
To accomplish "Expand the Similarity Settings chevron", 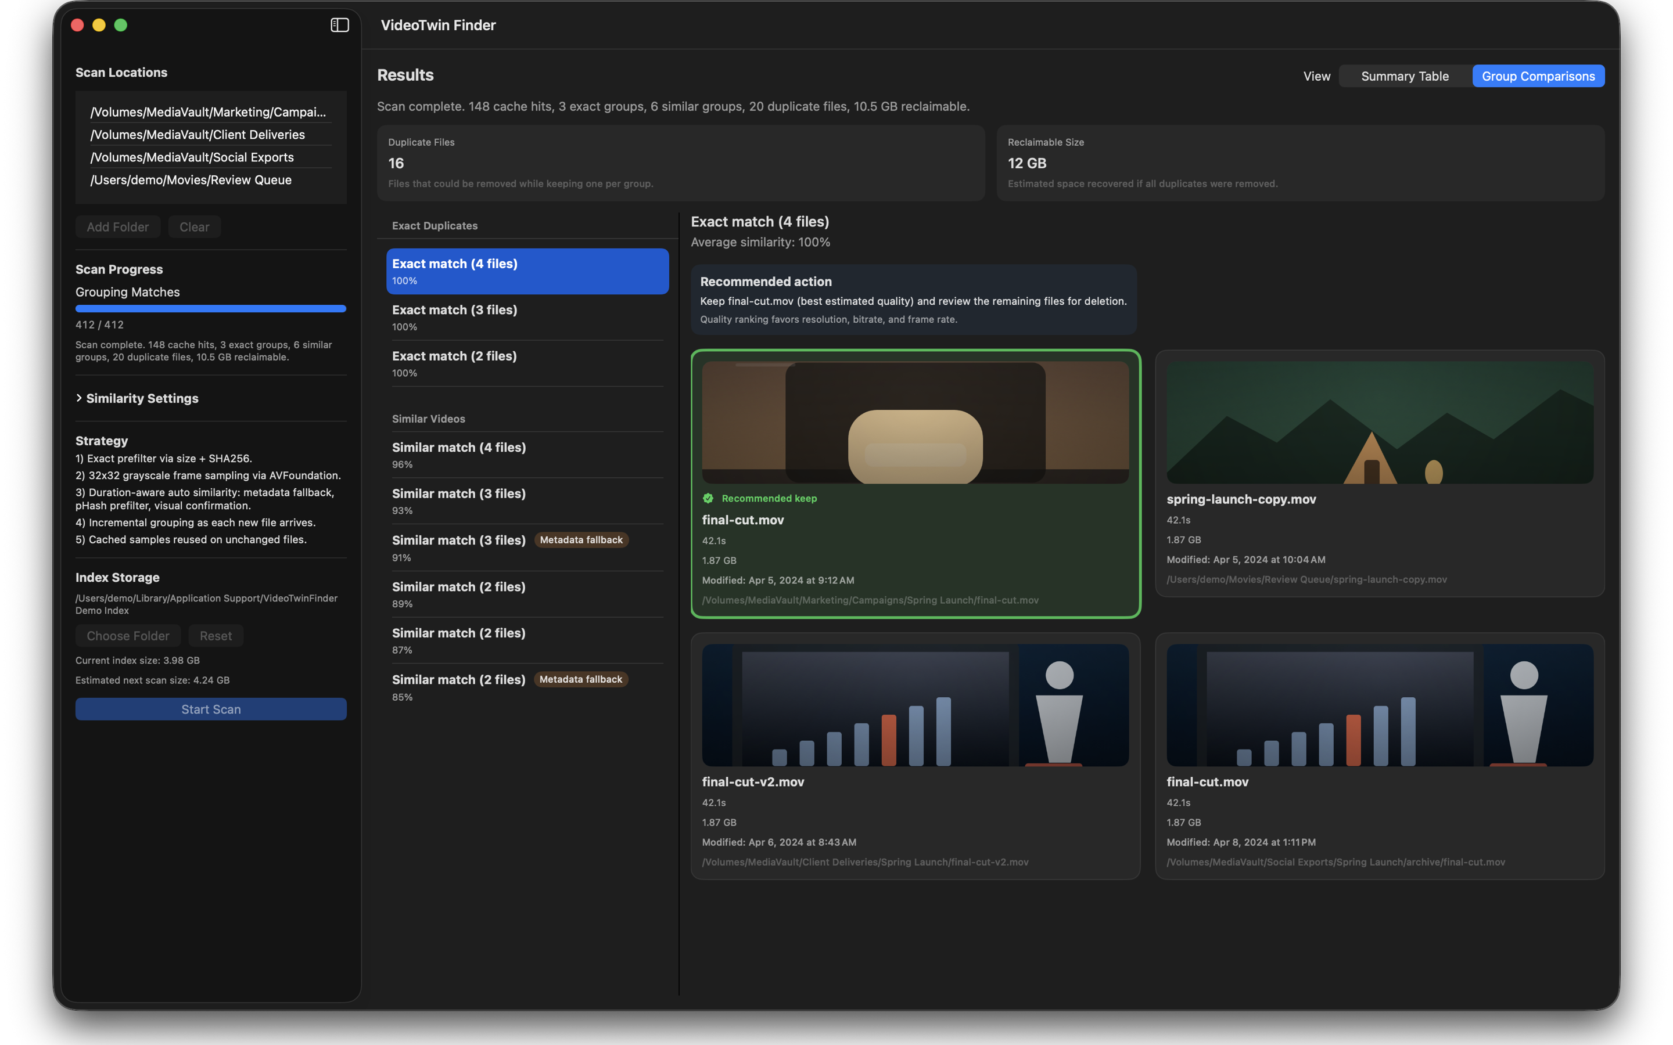I will click(79, 398).
